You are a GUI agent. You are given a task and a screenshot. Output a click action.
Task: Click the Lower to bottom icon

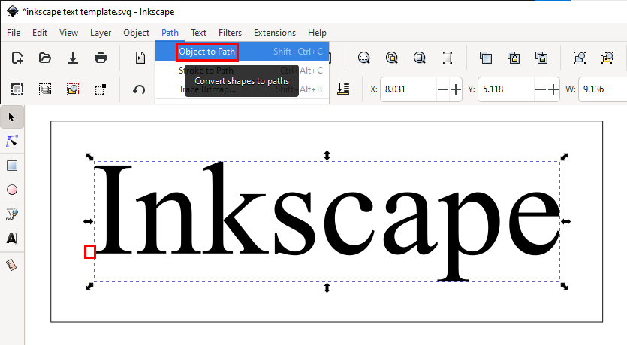(x=343, y=89)
